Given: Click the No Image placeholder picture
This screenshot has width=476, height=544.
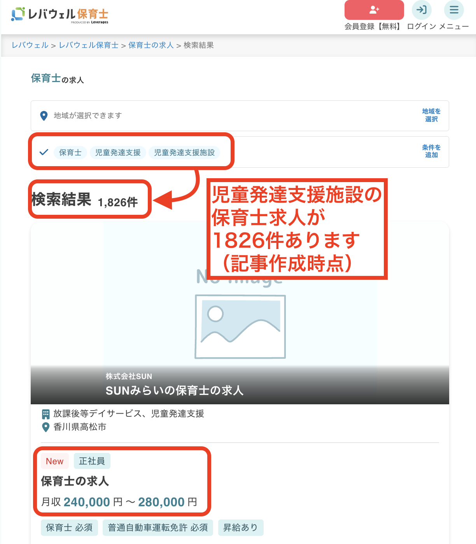Looking at the screenshot, I should pos(240,326).
